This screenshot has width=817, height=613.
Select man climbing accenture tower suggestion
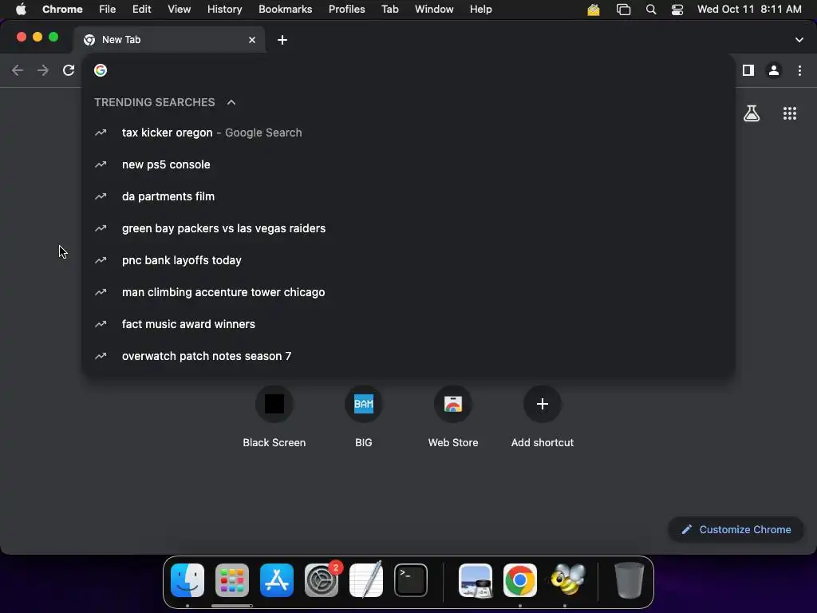[408, 292]
